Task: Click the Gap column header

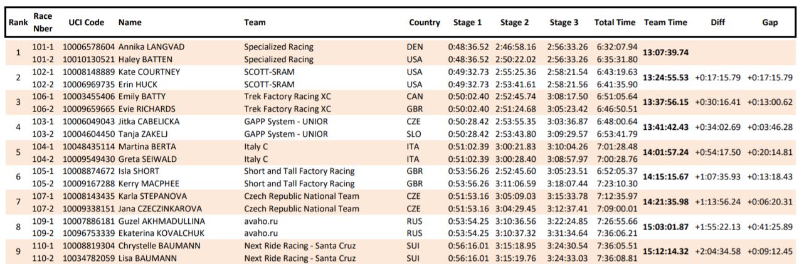Action: [x=770, y=22]
